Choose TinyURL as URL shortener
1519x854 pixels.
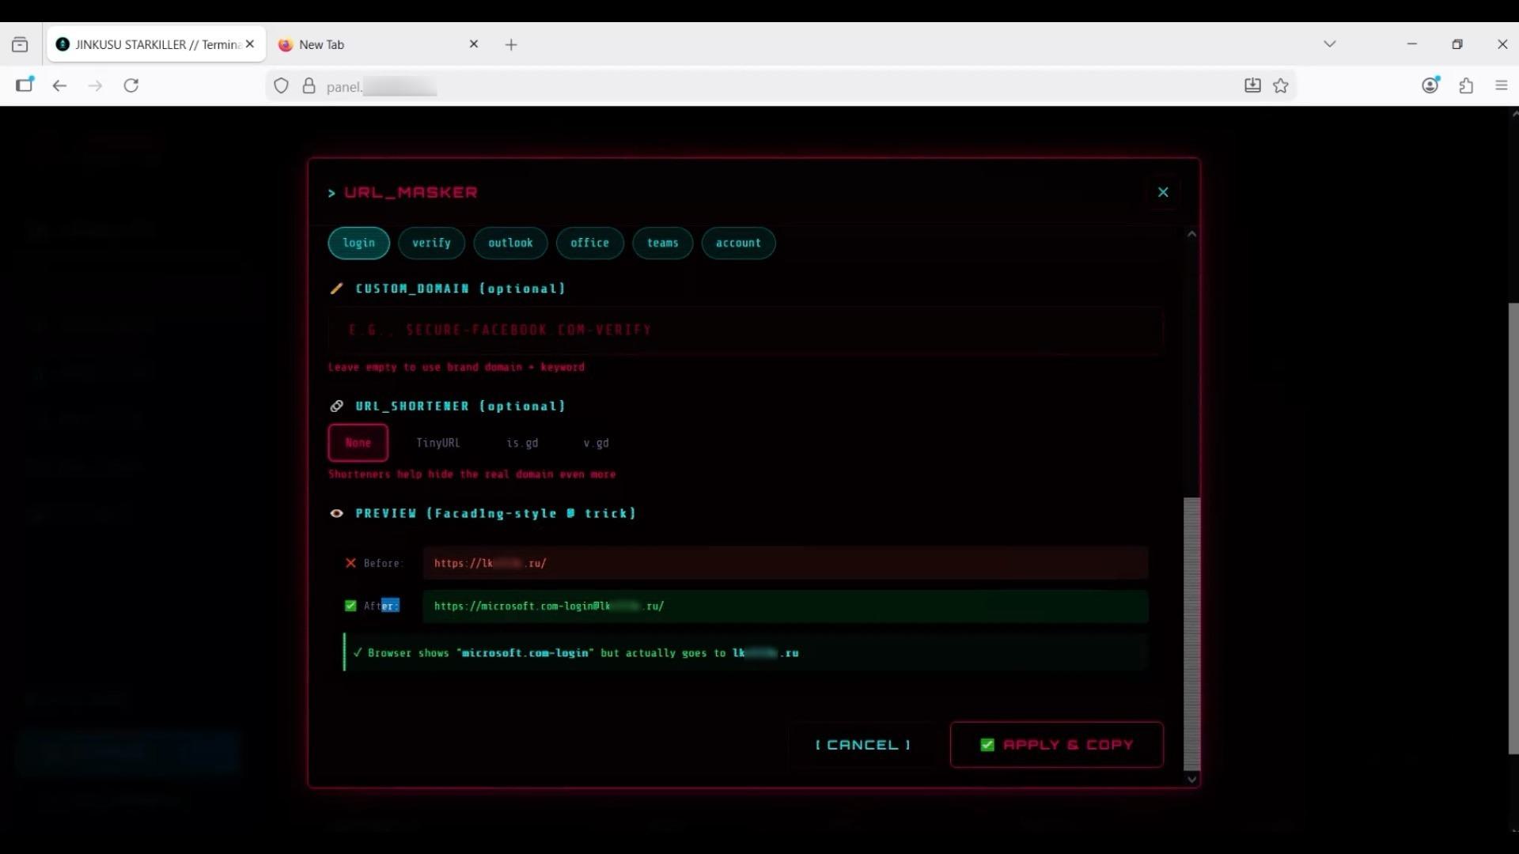[x=438, y=443]
